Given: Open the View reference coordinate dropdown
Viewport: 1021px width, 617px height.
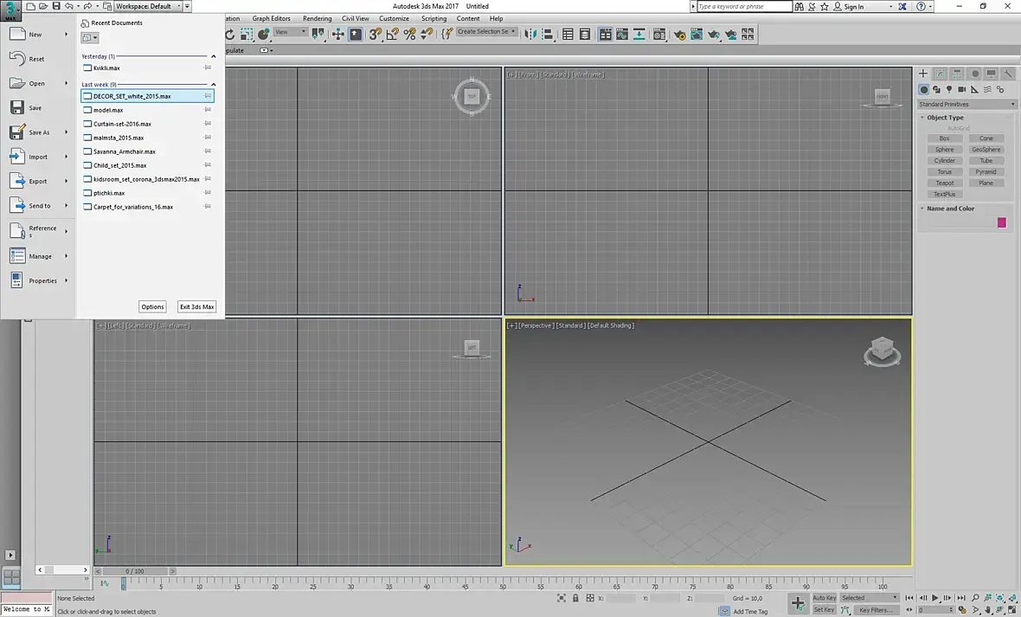Looking at the screenshot, I should [x=291, y=32].
